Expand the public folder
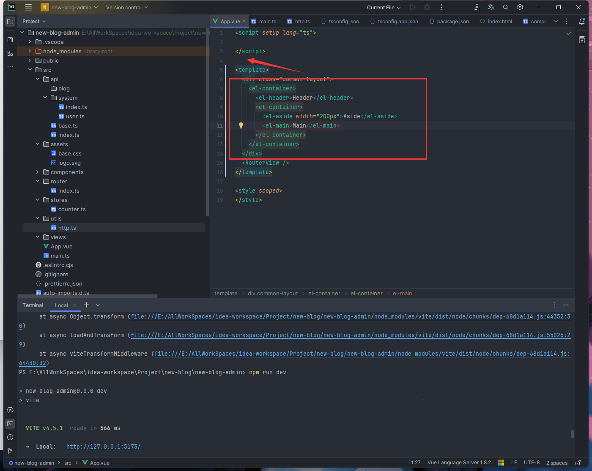The height and width of the screenshot is (471, 592). 30,60
